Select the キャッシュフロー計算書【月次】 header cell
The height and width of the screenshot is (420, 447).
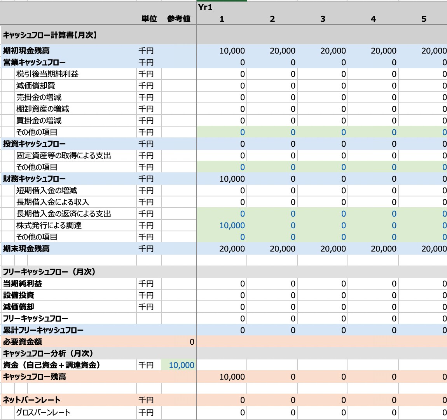click(50, 35)
